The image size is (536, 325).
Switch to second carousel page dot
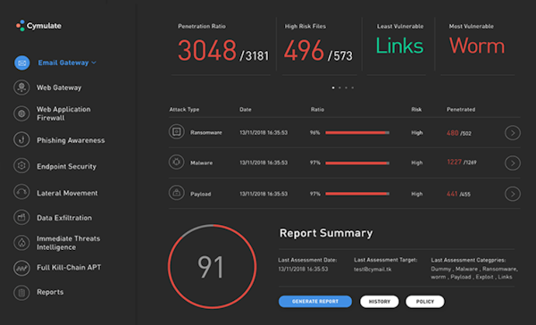click(x=339, y=87)
